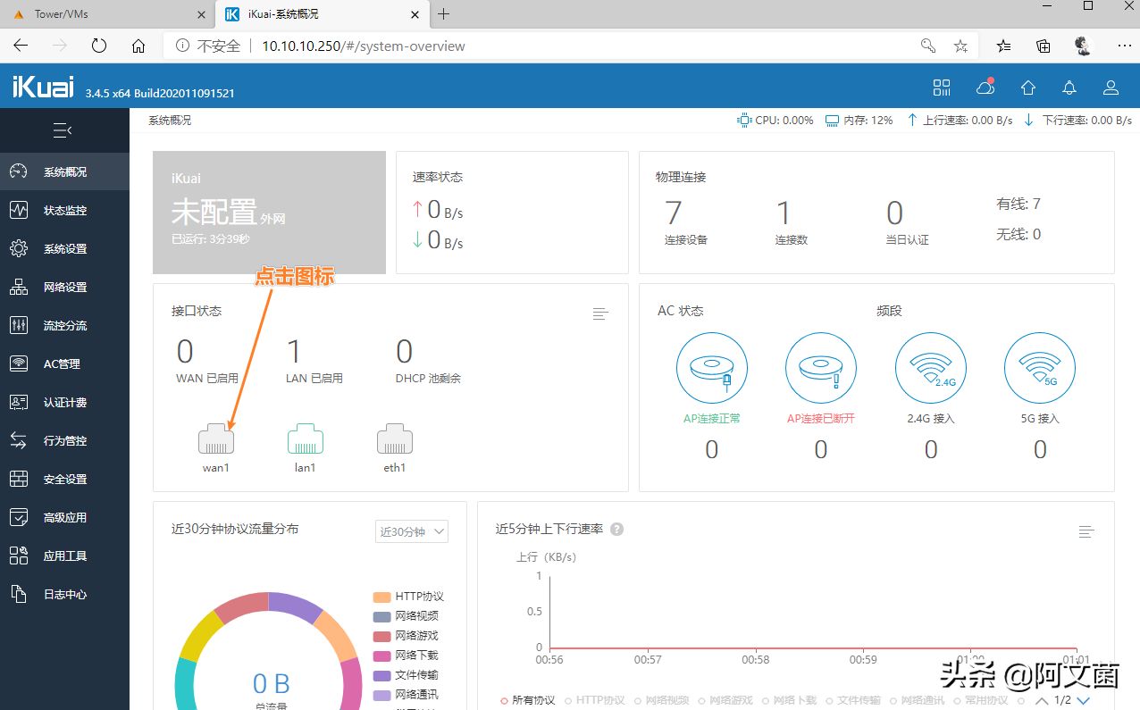Open 状态监控 in sidebar

(x=64, y=210)
